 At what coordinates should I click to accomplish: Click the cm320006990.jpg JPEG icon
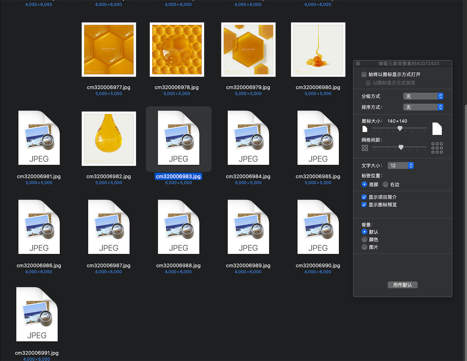click(318, 227)
